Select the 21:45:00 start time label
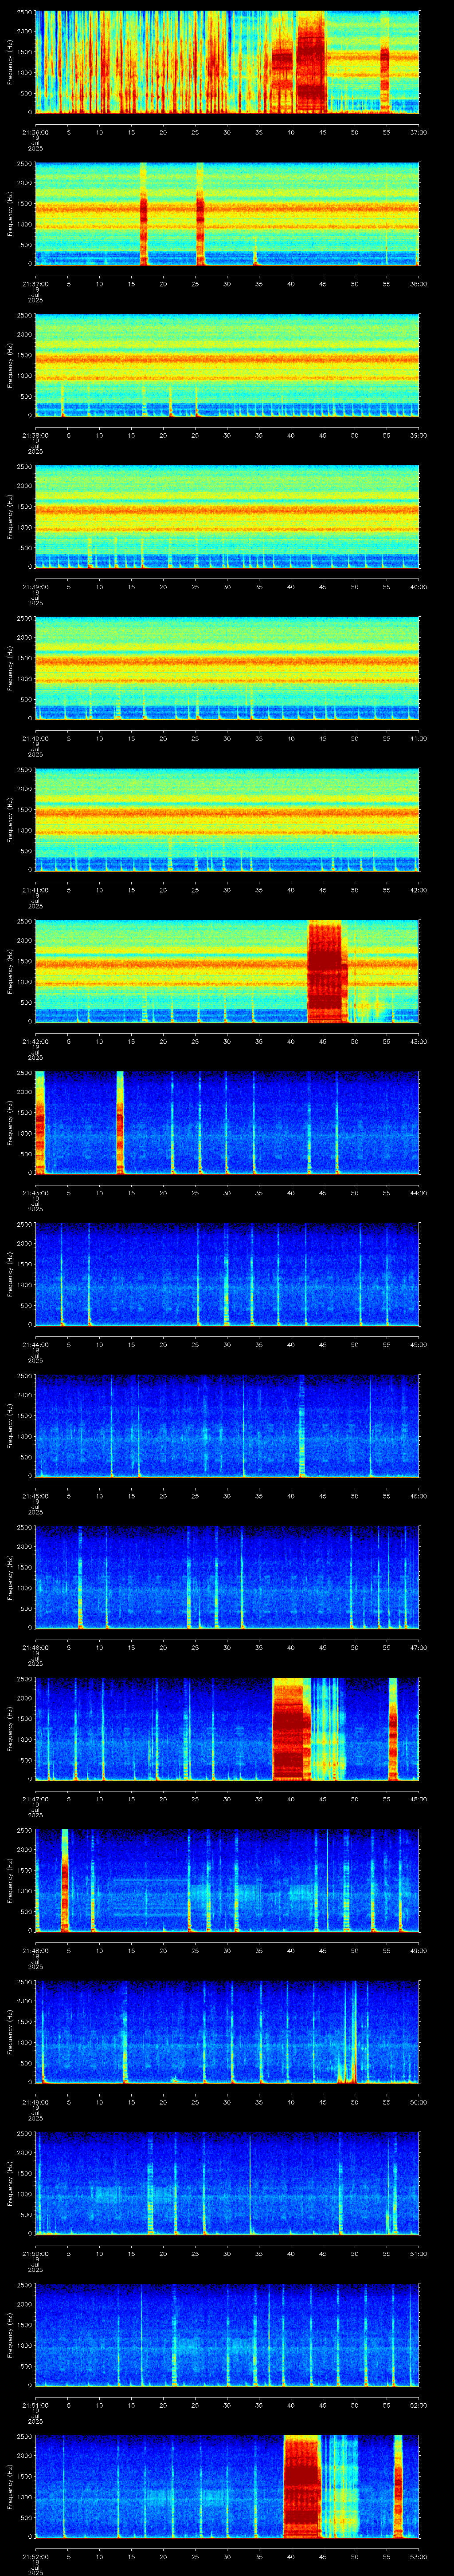This screenshot has height=2576, width=454. coord(35,1496)
